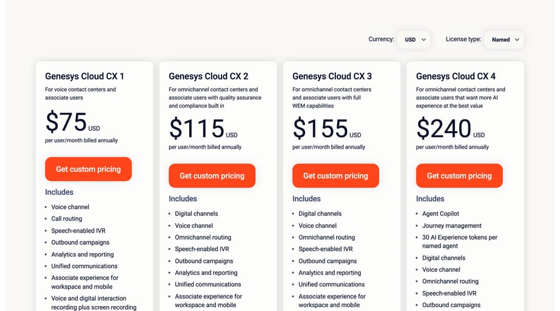Click Omnichannel routing in CX 2 list

pos(203,238)
